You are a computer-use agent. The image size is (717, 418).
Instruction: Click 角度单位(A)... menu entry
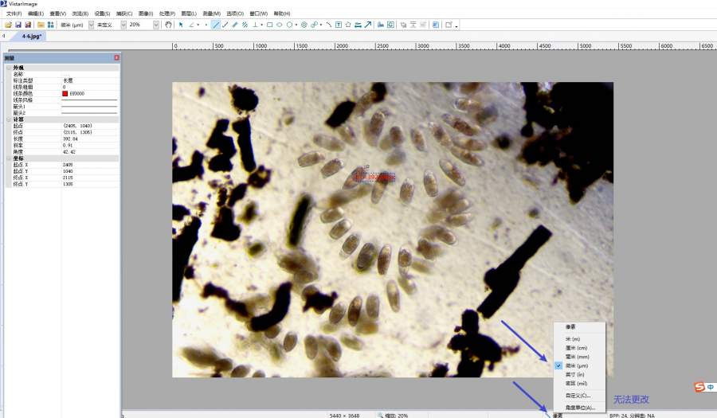click(580, 407)
